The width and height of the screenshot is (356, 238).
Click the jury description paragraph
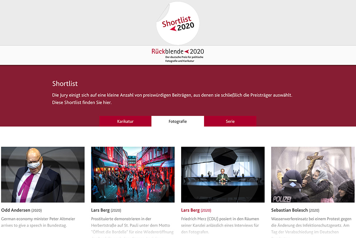172,99
